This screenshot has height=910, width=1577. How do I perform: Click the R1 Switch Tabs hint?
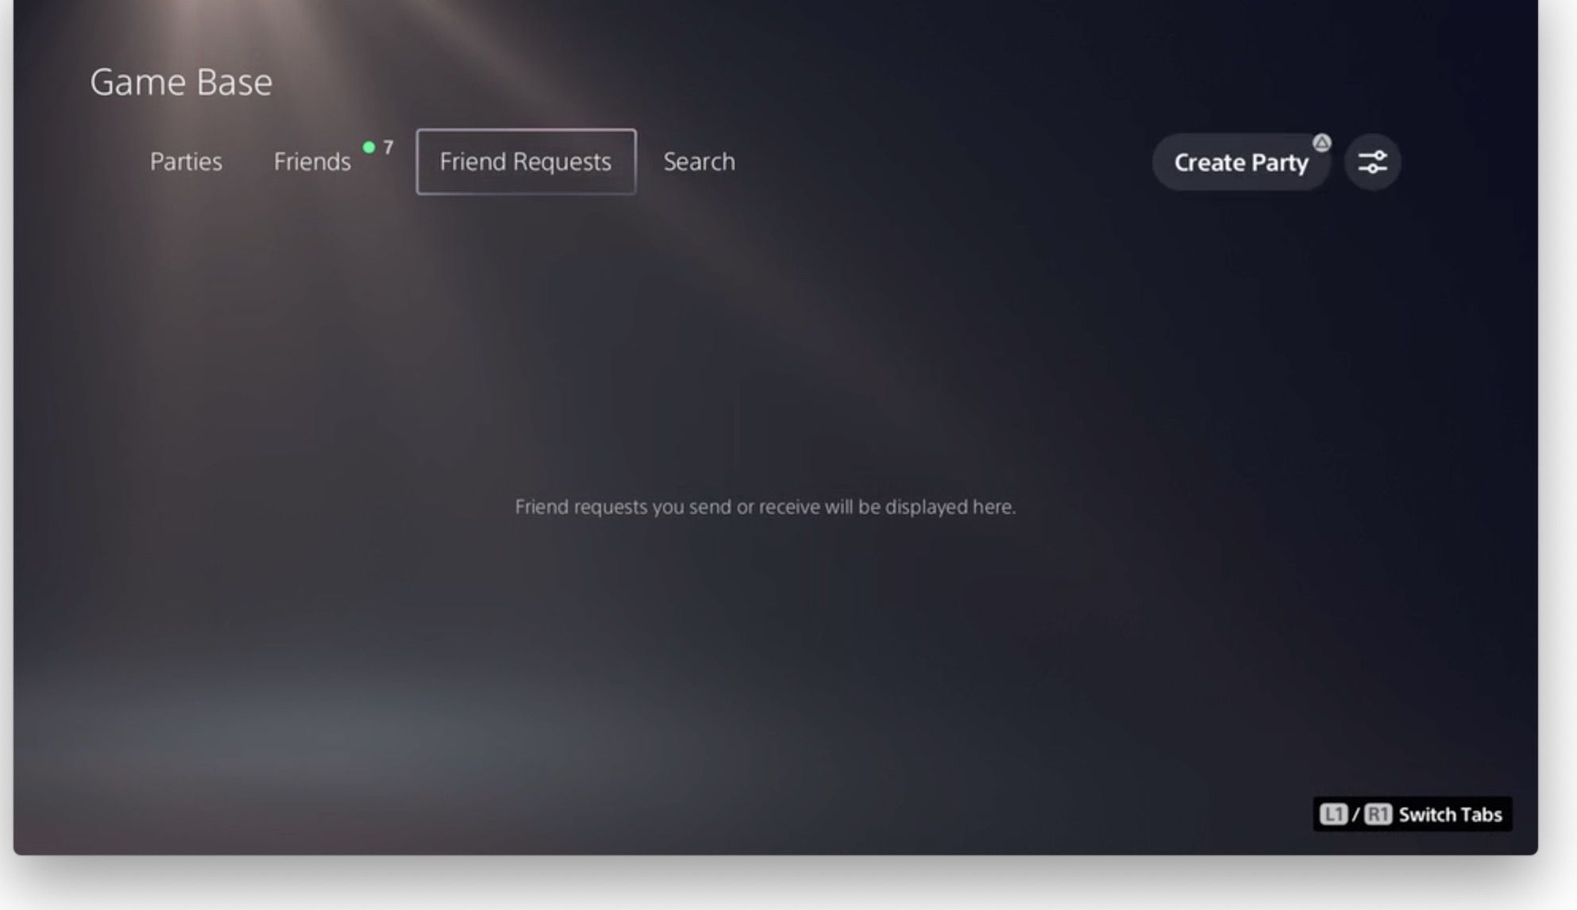[1376, 813]
